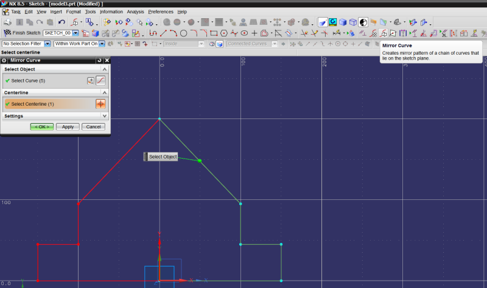Toggle face analysis black-white circle icon
Image resolution: width=487 pixels, height=288 pixels.
pyautogui.click(x=363, y=22)
